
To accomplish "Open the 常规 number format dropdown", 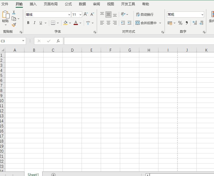I will click(203, 14).
